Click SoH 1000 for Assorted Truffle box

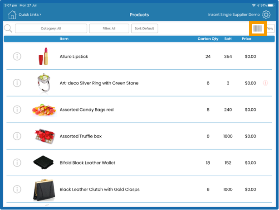(x=228, y=136)
